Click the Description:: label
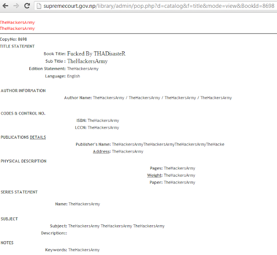This screenshot has width=277, height=255. pyautogui.click(x=54, y=233)
